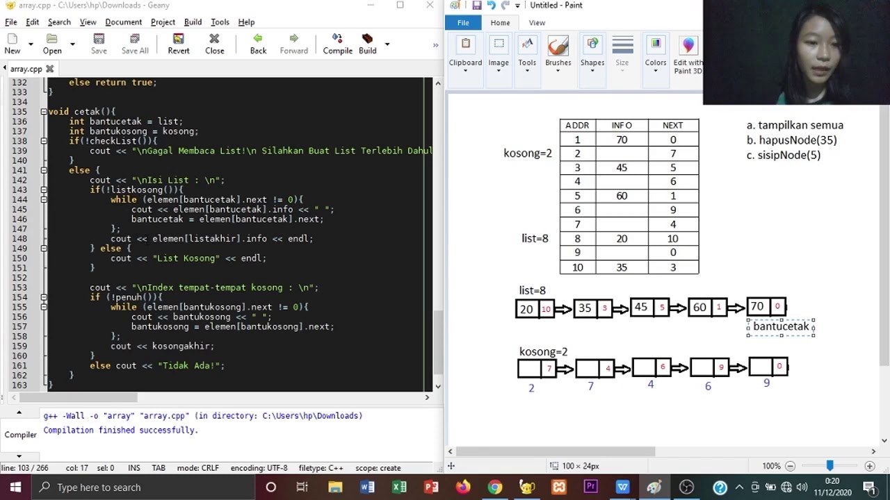Viewport: 890px width, 500px height.
Task: Close the array.cpp tab
Action: coord(49,69)
